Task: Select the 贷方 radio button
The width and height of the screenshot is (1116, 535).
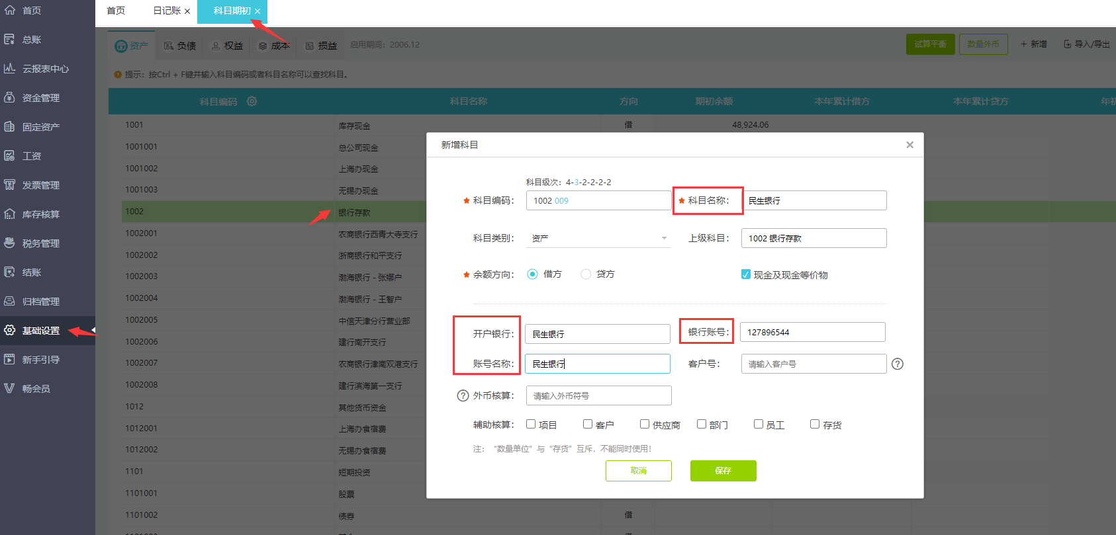Action: (586, 274)
